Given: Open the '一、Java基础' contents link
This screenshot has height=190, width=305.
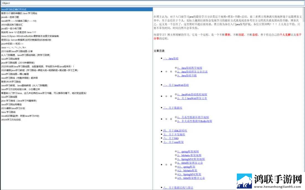Looking at the screenshot, I should pos(170,59).
